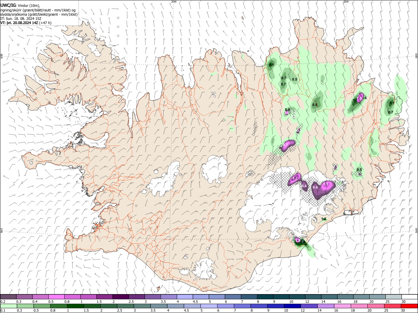
Task: Click the 'slydda/snjókoma' legend description line
Action: click(x=39, y=14)
